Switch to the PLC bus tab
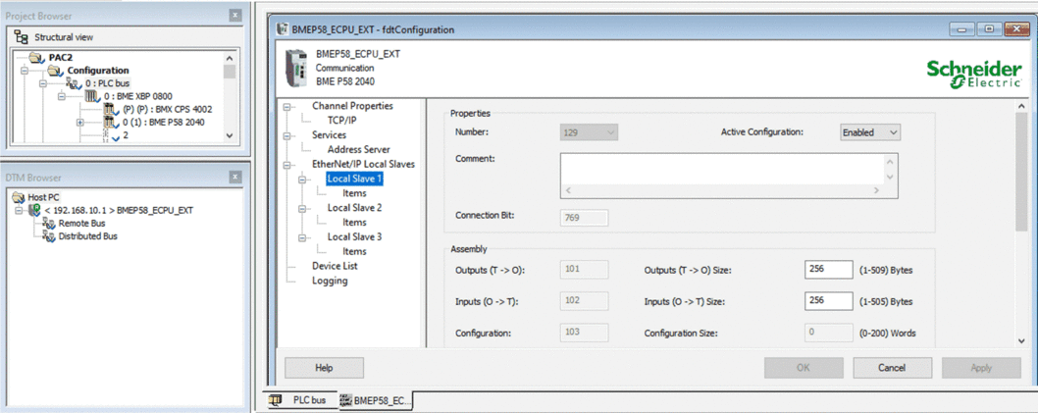Viewport: 1038px width, 413px height. point(301,400)
